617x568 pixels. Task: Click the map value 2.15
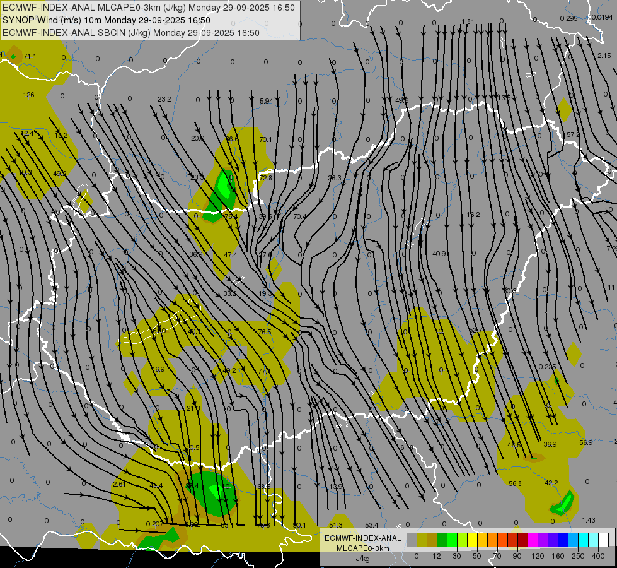tap(604, 56)
